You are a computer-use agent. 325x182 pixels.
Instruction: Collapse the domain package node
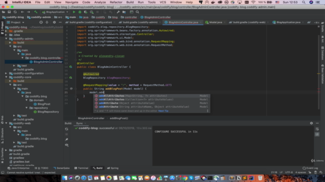tap(26, 100)
